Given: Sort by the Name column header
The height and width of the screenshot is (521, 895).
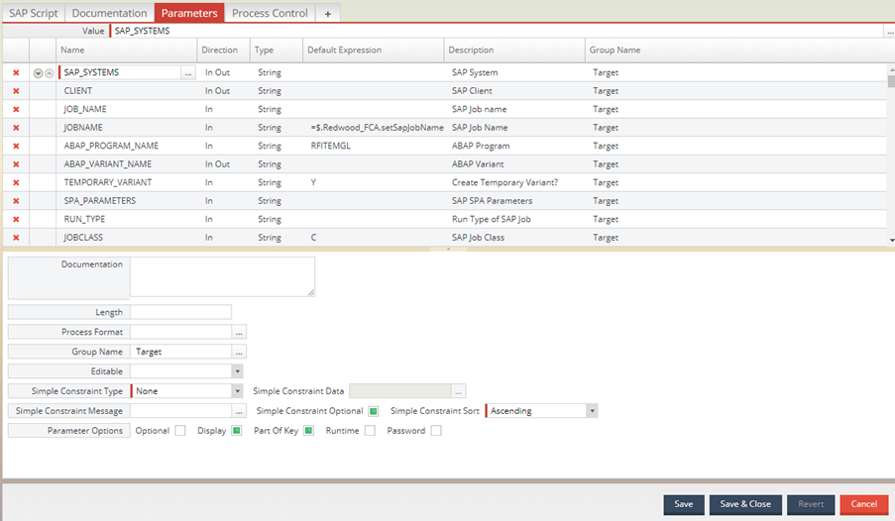Looking at the screenshot, I should coord(126,51).
